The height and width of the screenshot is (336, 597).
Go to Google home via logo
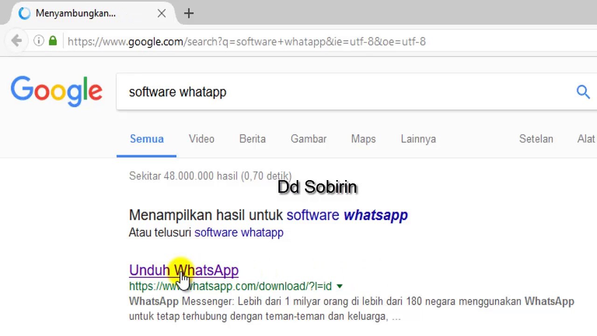click(x=56, y=92)
